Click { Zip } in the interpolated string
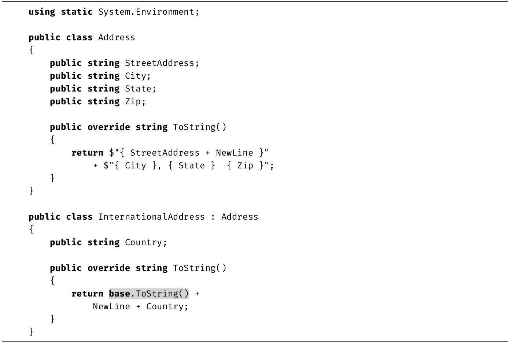The image size is (509, 343). pyautogui.click(x=245, y=165)
